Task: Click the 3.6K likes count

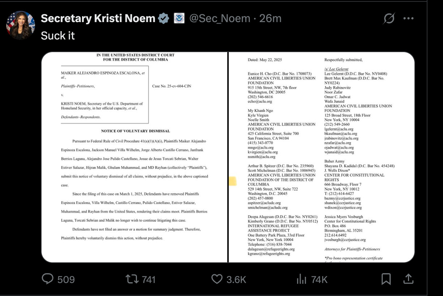Action: click(x=236, y=279)
